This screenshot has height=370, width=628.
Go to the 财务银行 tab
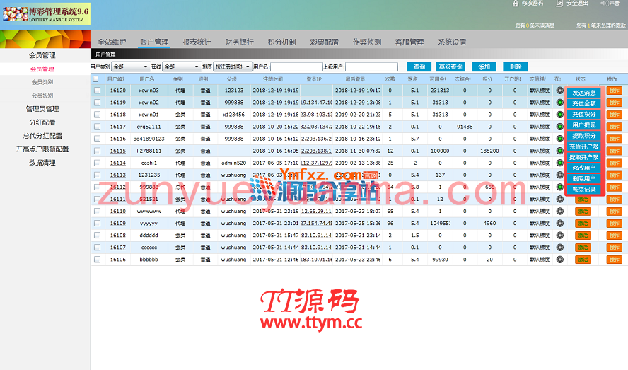[240, 42]
